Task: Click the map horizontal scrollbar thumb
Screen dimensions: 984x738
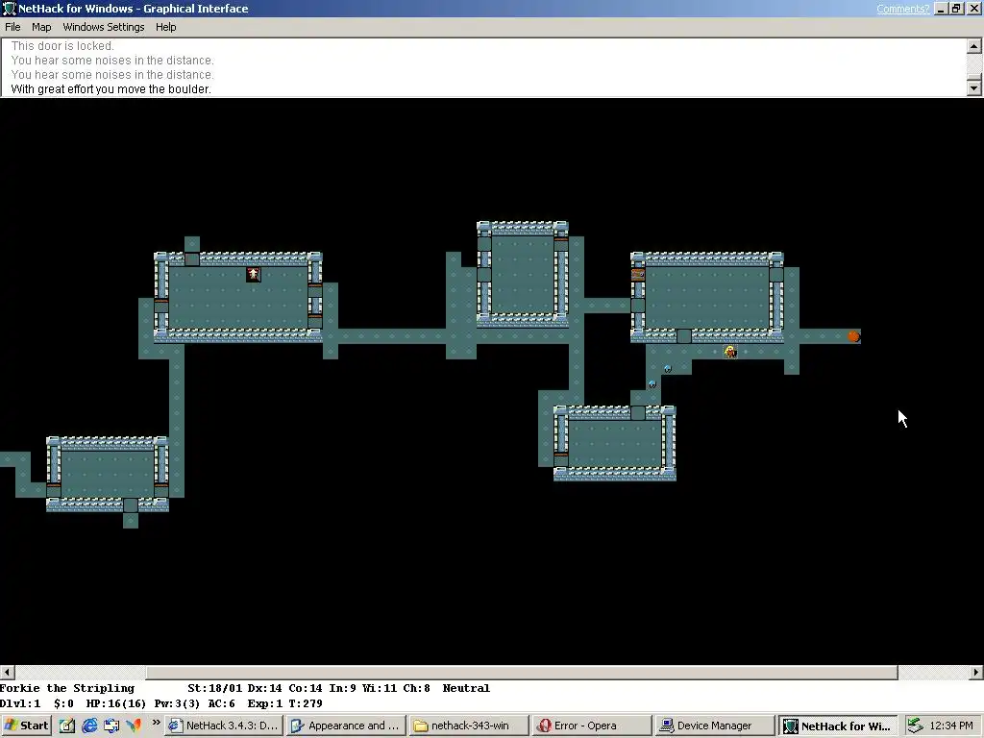Action: click(x=522, y=672)
